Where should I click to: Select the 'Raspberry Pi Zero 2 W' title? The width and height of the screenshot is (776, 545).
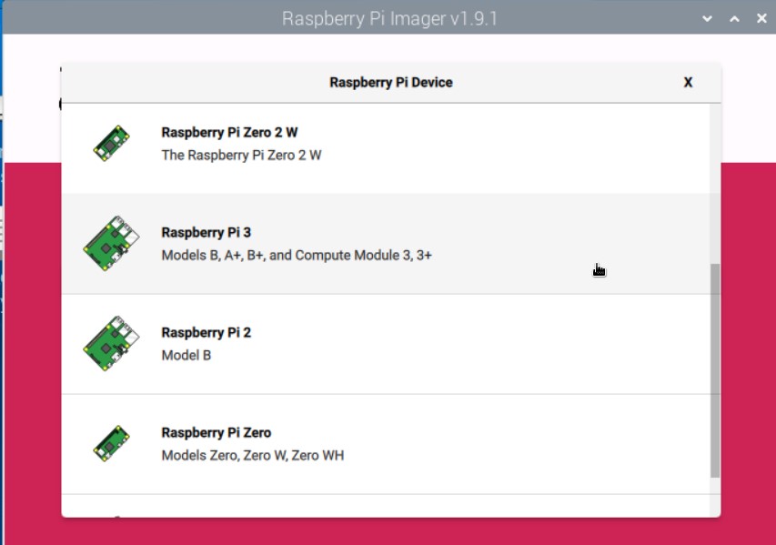click(229, 132)
